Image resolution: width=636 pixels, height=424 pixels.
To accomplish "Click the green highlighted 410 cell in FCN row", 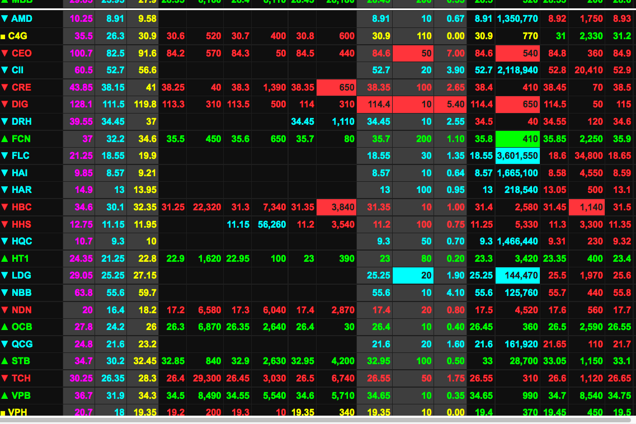I will 517,139.
